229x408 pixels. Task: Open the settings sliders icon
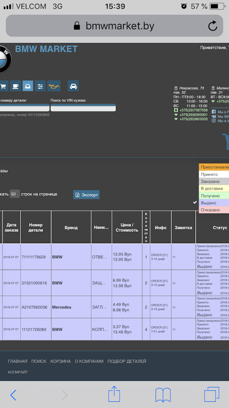click(x=40, y=86)
